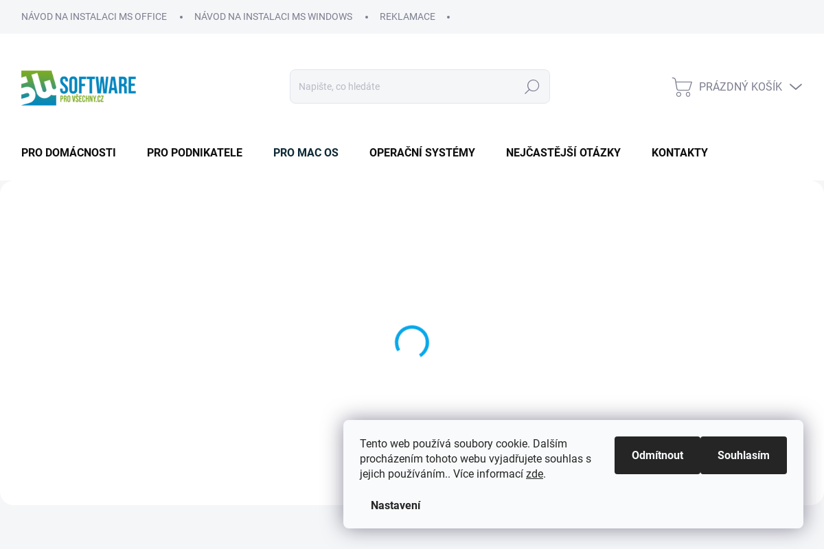Open the Pro Mac OS category
This screenshot has width=824, height=549.
coord(306,152)
